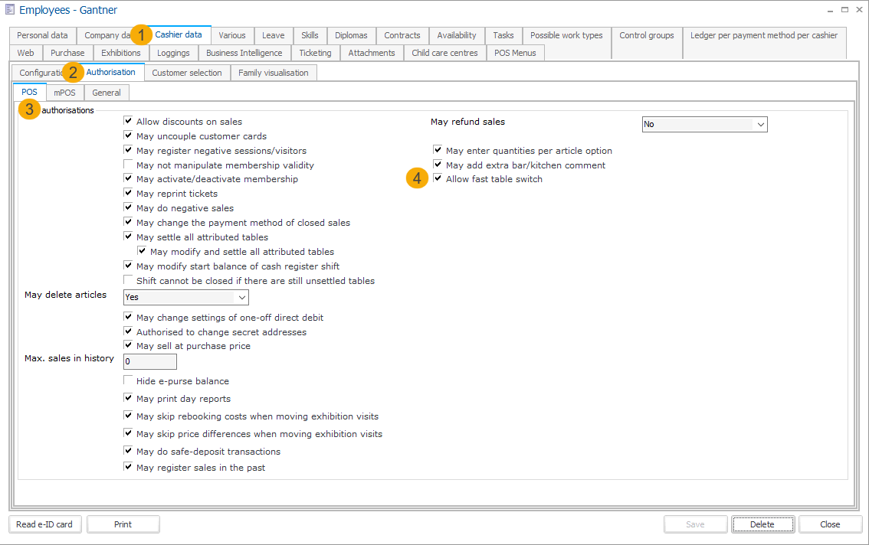869x545 pixels.
Task: Toggle Allow fast table switch checkbox
Action: click(x=438, y=179)
